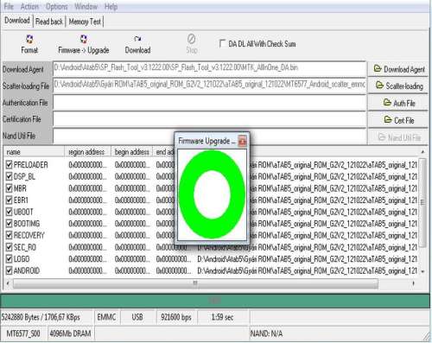Open the Help menu
Image resolution: width=432 pixels, height=343 pixels.
tap(111, 6)
